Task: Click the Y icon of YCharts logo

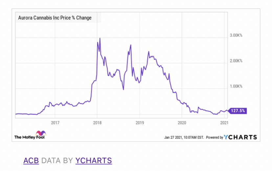Action: [226, 137]
